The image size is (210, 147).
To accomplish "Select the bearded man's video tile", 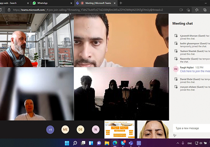I will tap(37, 40).
